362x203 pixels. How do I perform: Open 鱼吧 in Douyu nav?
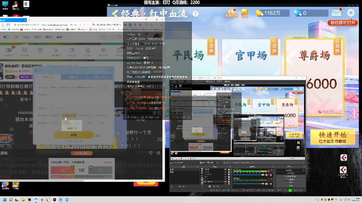click(60, 37)
